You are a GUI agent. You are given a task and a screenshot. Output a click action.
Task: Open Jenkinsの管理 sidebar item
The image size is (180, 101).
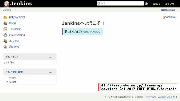(x=17, y=35)
